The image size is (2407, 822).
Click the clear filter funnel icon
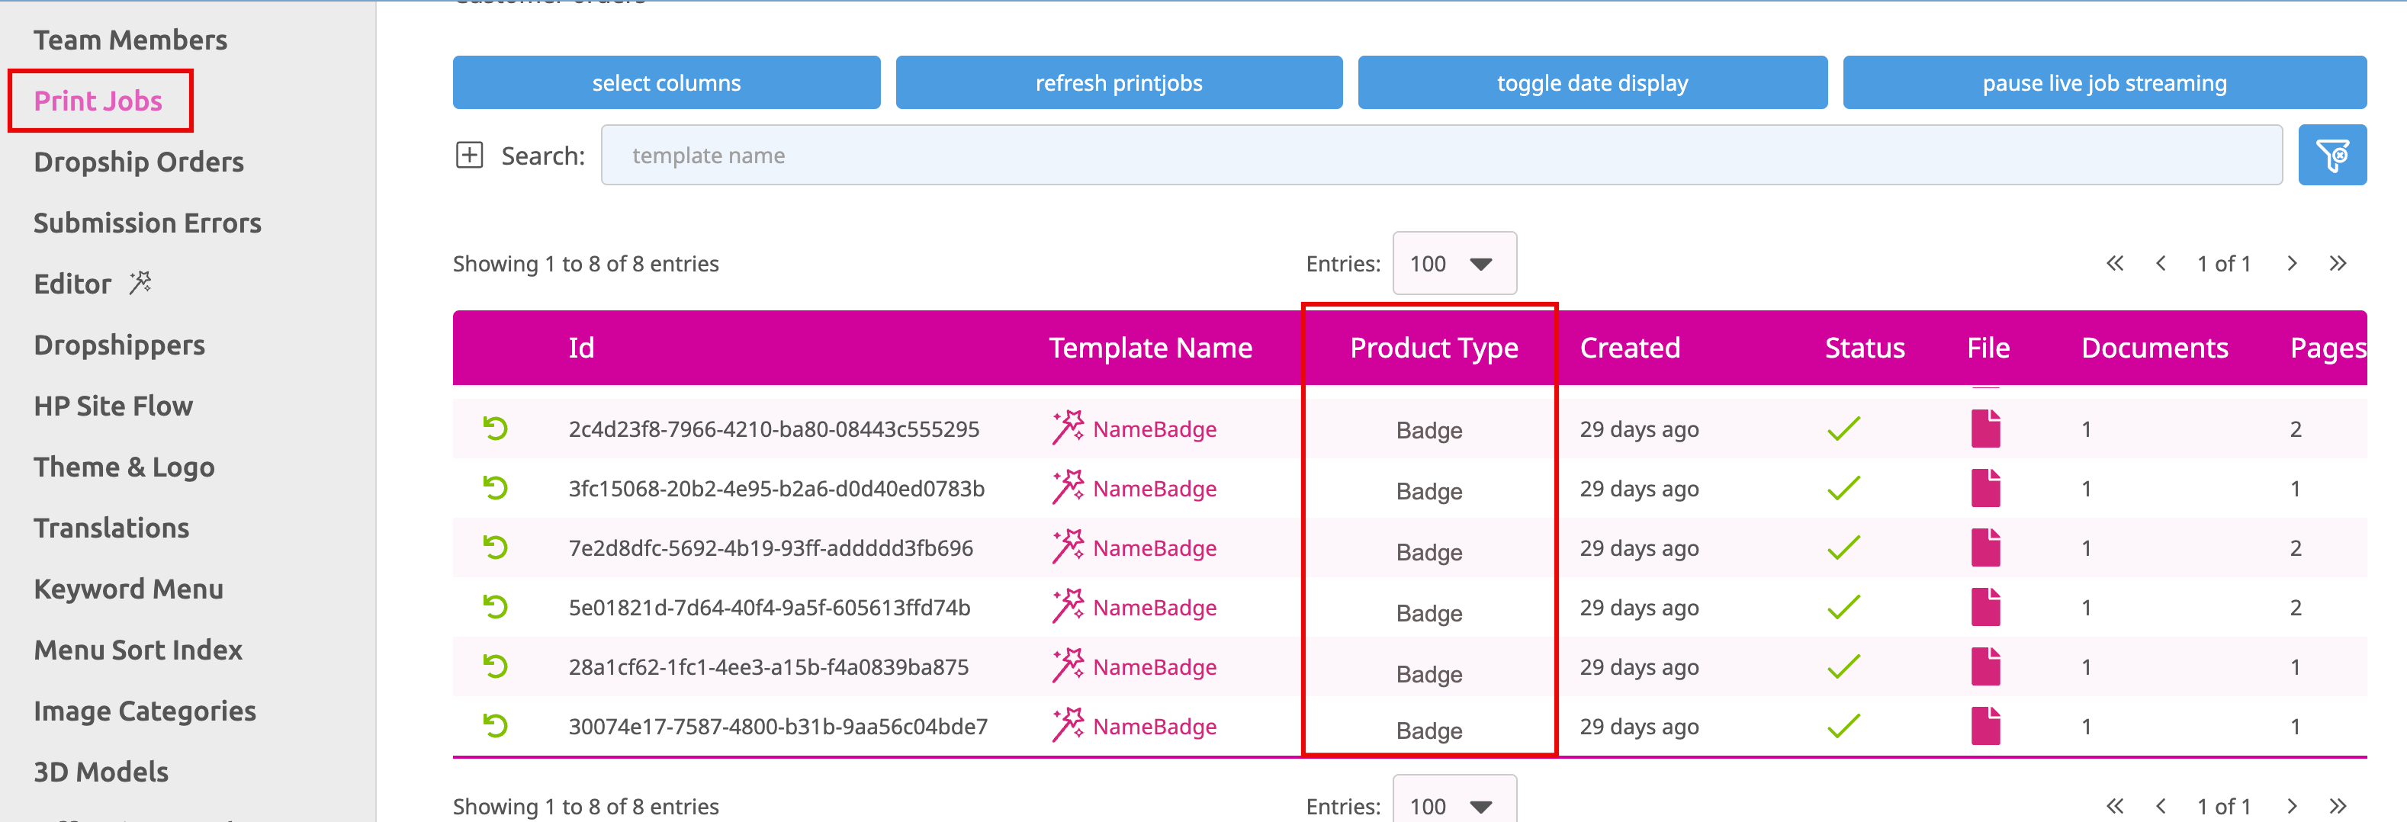click(2331, 155)
